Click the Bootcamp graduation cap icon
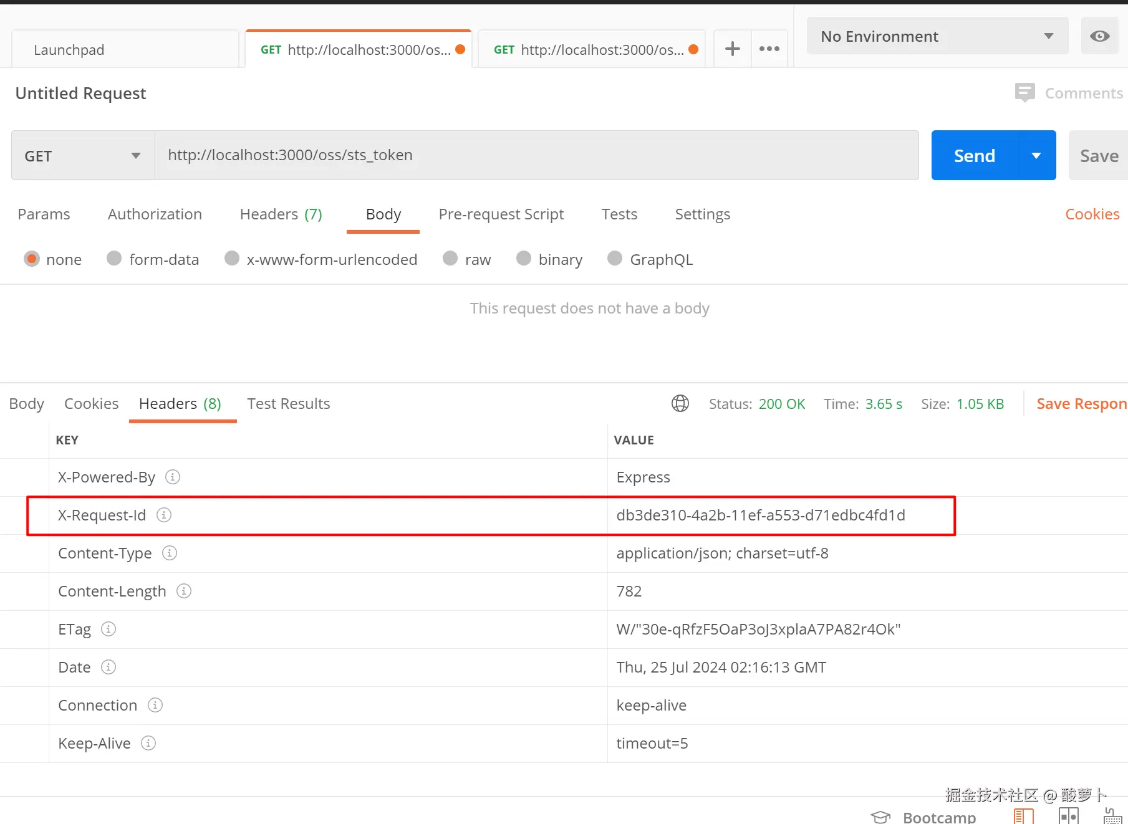The image size is (1128, 824). pyautogui.click(x=880, y=817)
